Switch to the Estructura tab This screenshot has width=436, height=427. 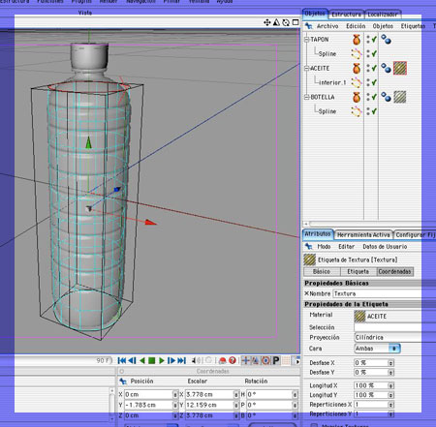click(x=347, y=15)
